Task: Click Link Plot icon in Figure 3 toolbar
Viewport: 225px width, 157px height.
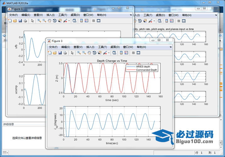Action: coord(114,53)
